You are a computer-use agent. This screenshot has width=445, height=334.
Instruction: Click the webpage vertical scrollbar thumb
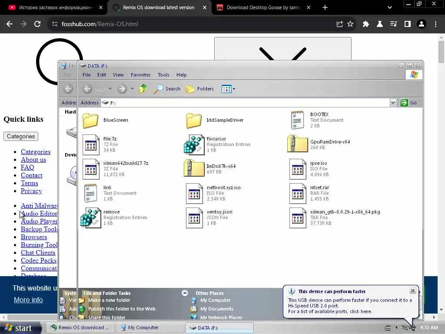point(441,52)
